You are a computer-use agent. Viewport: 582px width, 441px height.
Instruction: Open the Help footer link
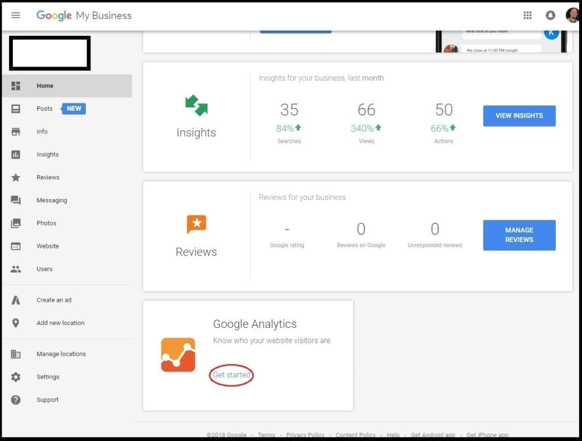[393, 435]
